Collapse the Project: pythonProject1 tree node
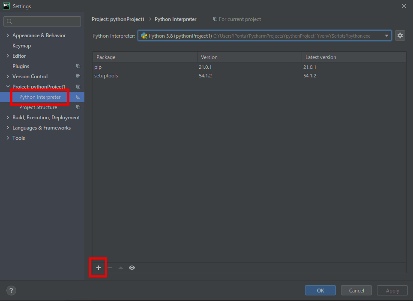Viewport: 413px width, 301px height. [8, 86]
